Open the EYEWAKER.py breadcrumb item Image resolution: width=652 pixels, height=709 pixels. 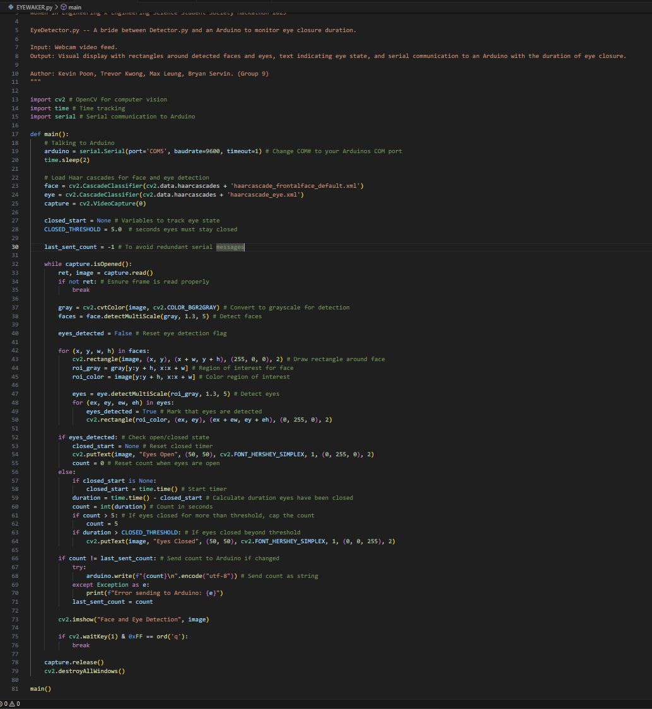tap(35, 7)
